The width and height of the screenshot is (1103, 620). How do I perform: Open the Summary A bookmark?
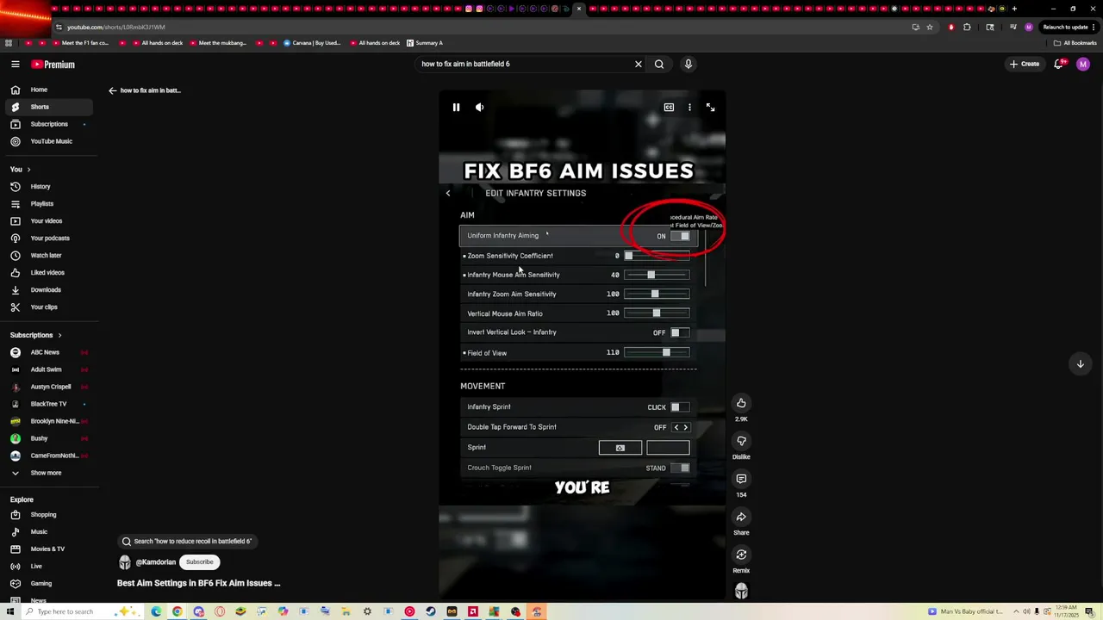click(424, 43)
